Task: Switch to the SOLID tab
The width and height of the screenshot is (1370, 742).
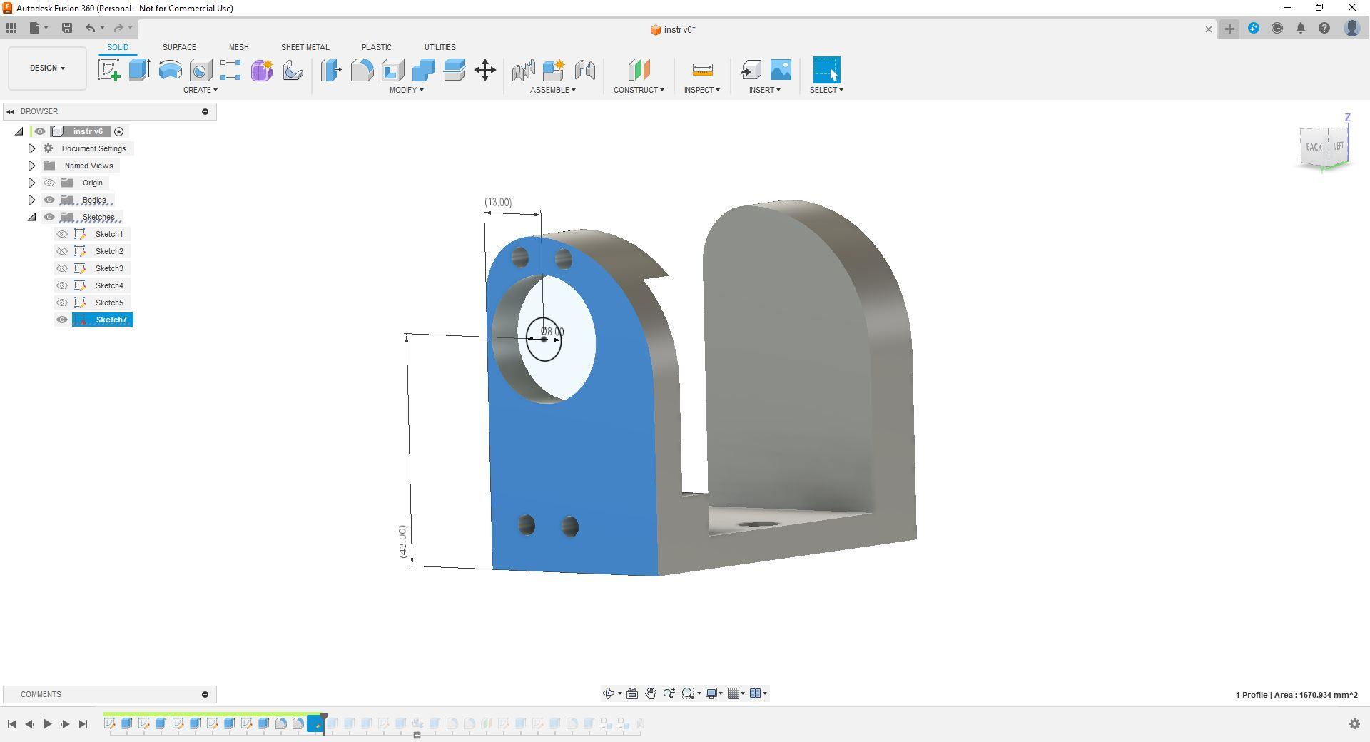Action: click(x=118, y=47)
